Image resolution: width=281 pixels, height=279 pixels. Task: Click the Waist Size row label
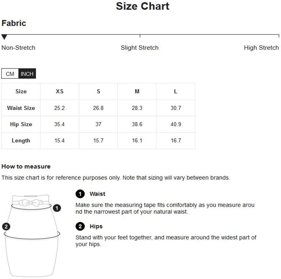(x=21, y=108)
